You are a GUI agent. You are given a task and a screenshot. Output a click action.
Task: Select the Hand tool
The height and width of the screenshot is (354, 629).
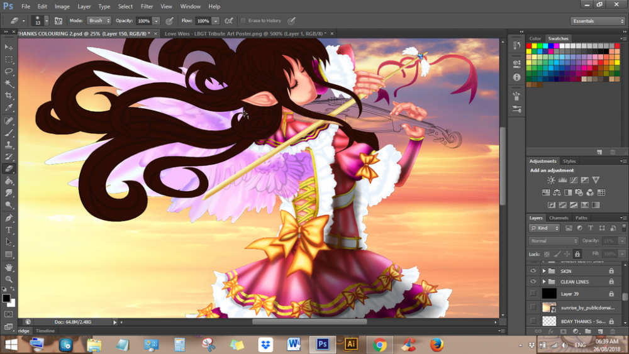(x=9, y=267)
